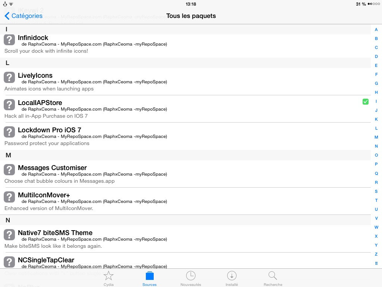Jump to index letter L
382x287 pixels.
376,128
